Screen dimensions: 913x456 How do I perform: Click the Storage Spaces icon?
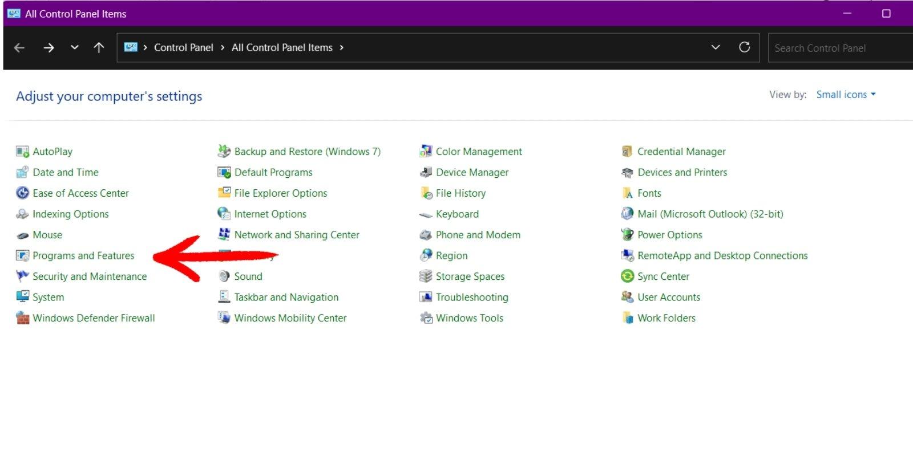coord(426,276)
